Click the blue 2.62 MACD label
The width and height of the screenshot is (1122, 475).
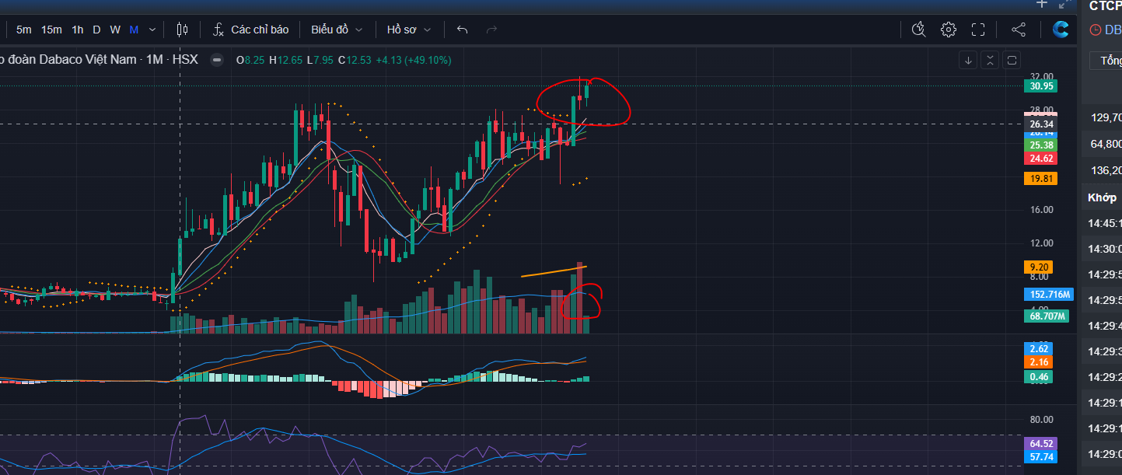tap(1040, 349)
